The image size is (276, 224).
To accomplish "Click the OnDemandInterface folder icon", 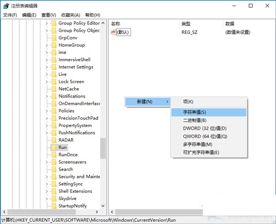I will pyautogui.click(x=54, y=103).
